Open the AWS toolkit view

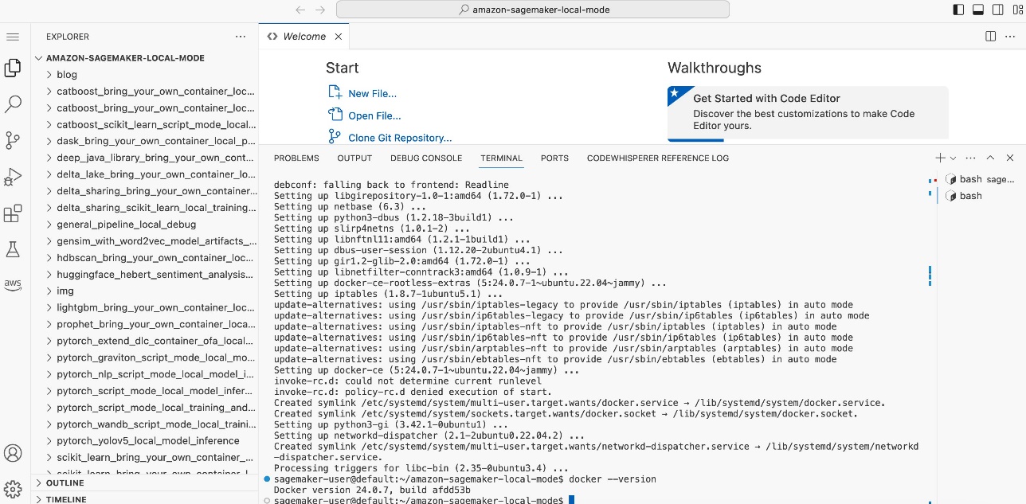(x=13, y=284)
